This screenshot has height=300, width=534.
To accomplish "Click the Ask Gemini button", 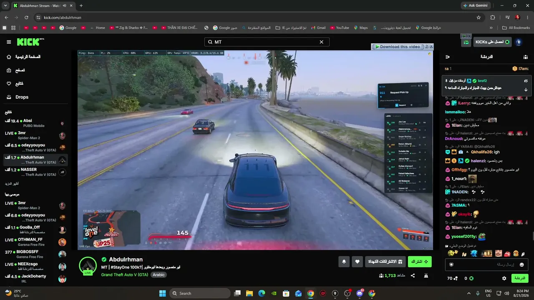I will (x=475, y=5).
